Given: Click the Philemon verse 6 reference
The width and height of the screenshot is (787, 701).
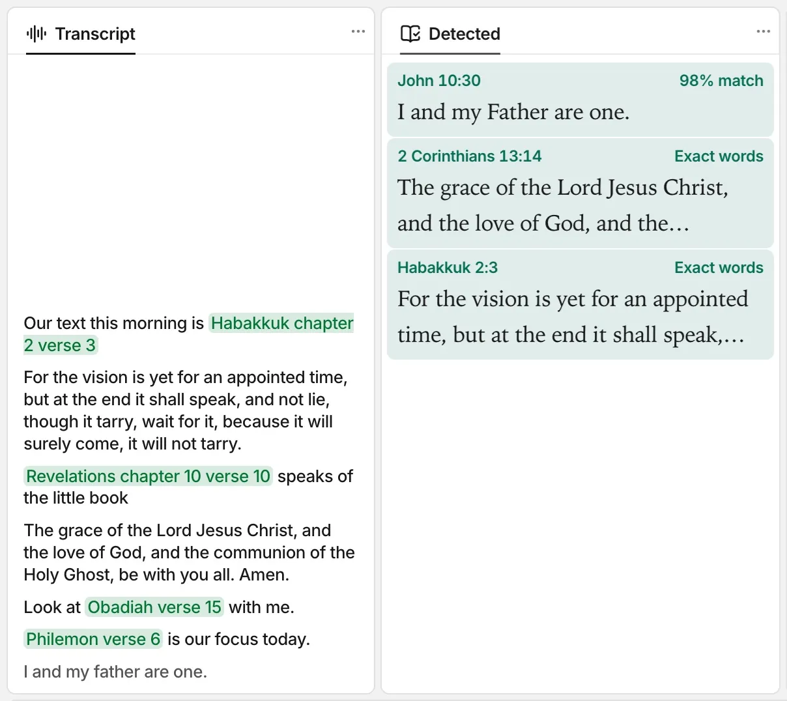Looking at the screenshot, I should pos(93,639).
